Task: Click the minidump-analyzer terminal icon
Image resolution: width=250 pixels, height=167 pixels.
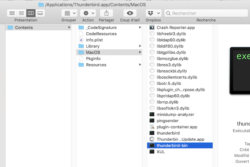Action: pos(152,114)
